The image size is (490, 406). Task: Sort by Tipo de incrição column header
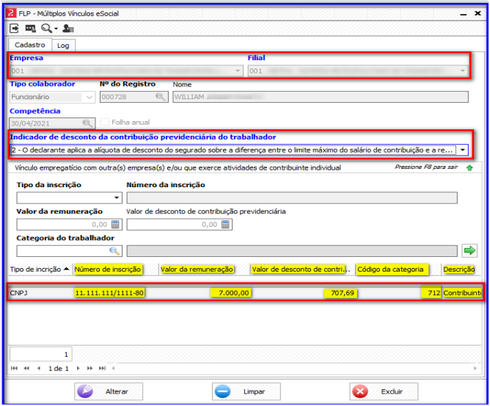coord(40,269)
